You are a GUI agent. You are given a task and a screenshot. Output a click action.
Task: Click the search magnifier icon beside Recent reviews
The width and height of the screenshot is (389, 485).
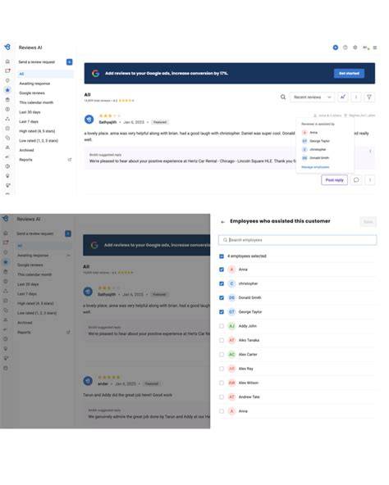tap(282, 97)
